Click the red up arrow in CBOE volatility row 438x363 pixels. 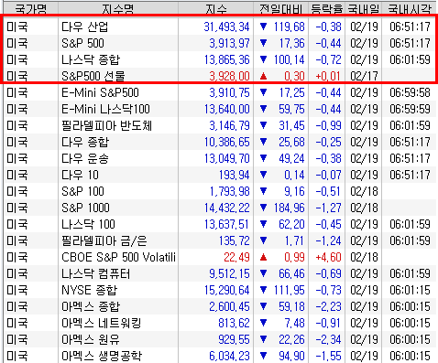click(x=263, y=257)
